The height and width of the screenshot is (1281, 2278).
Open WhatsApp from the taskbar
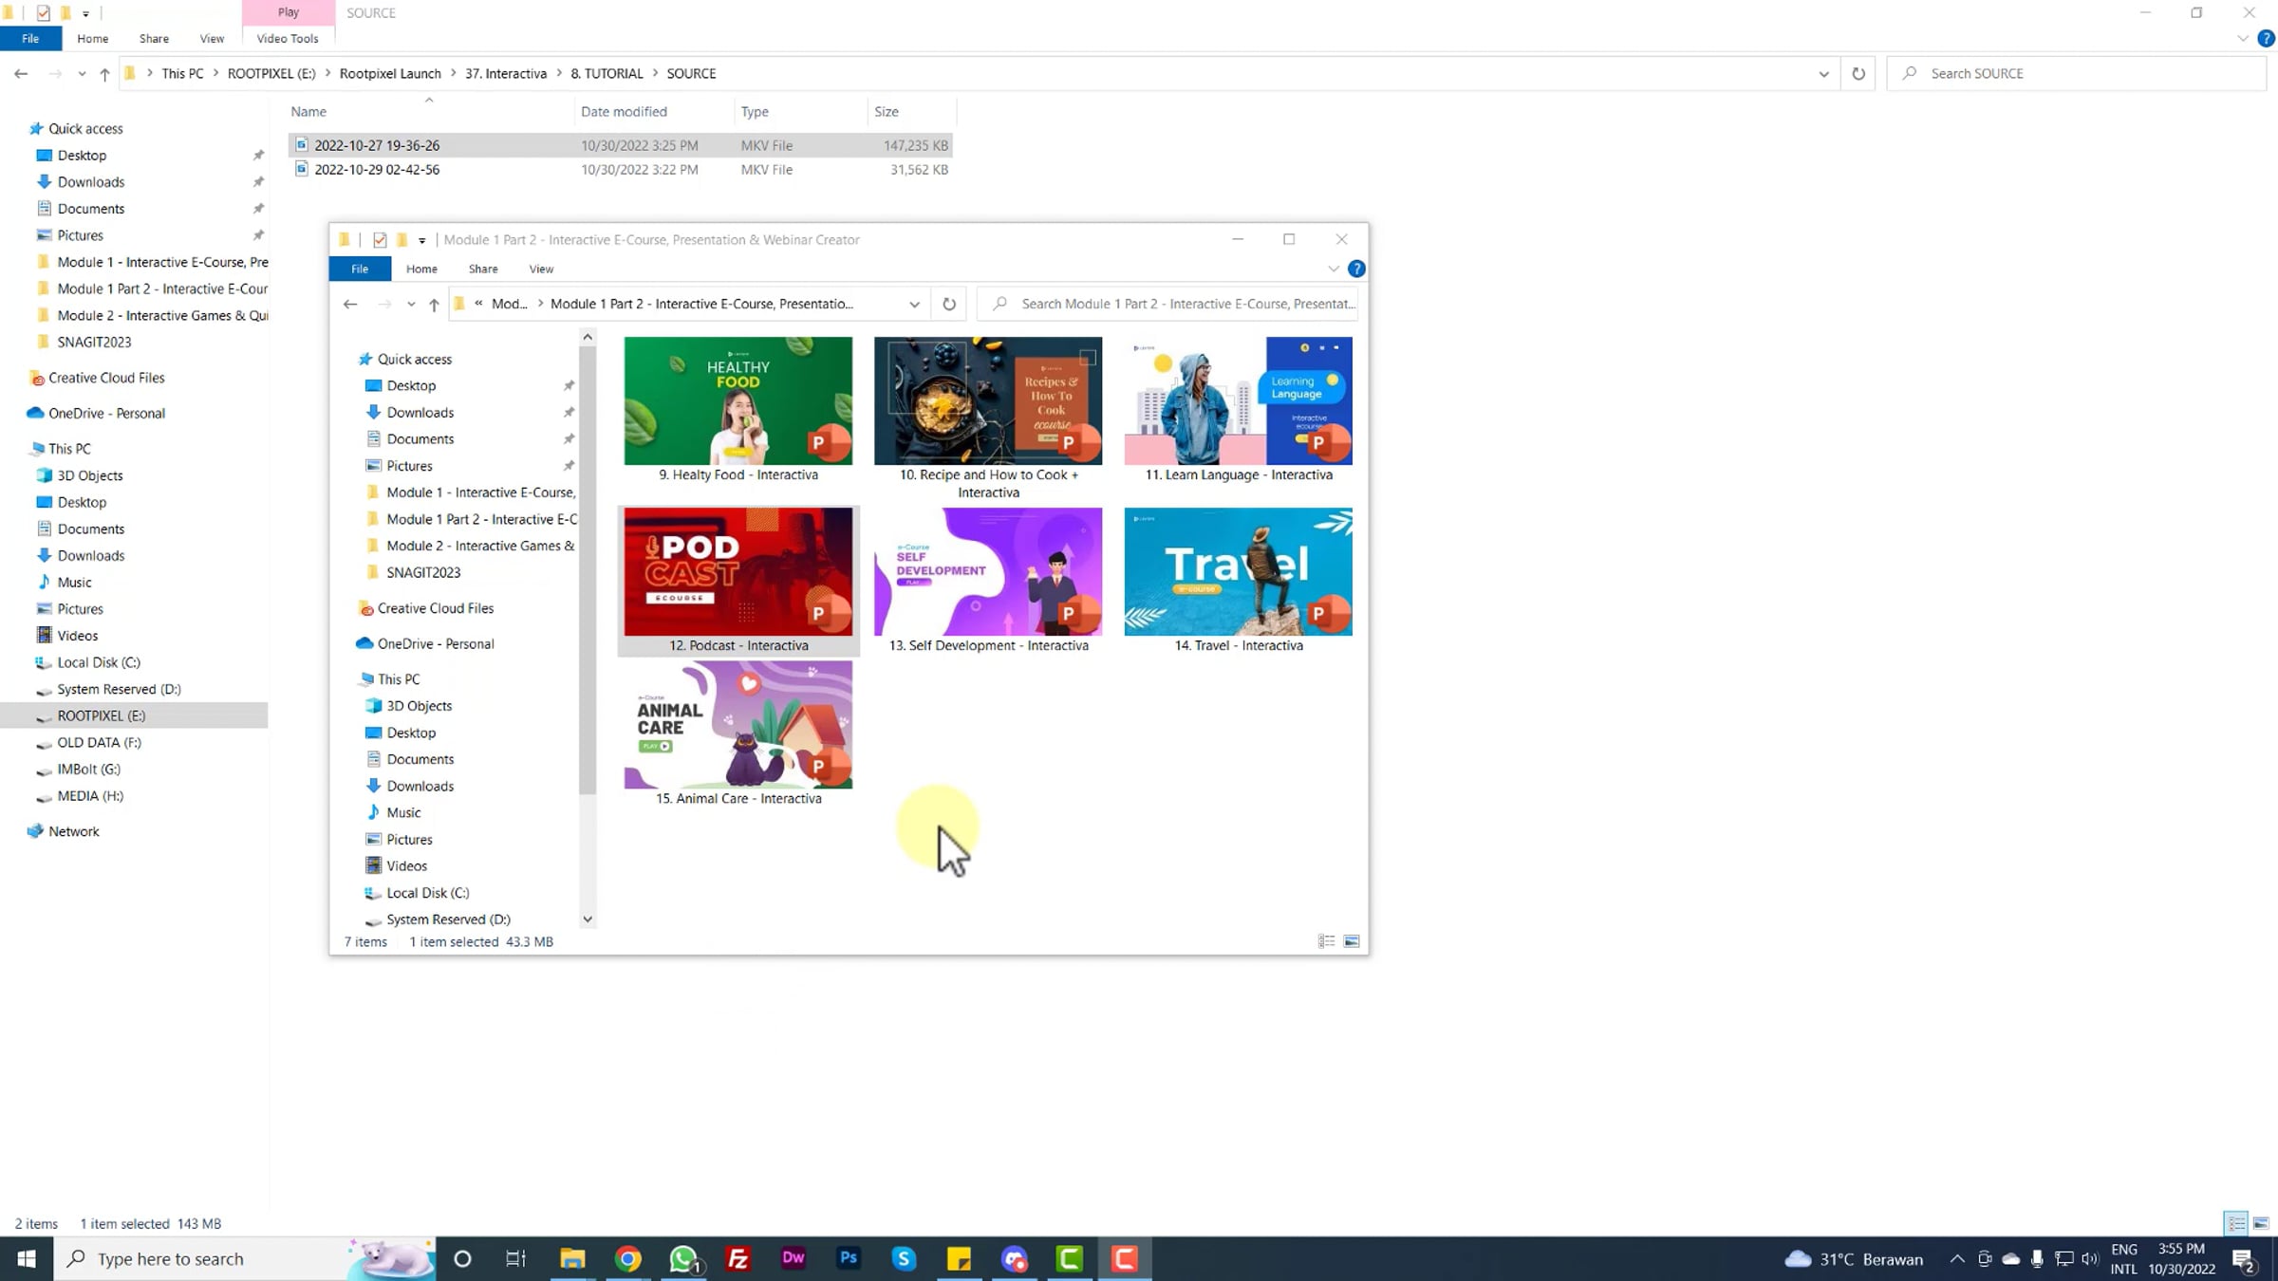click(x=682, y=1258)
